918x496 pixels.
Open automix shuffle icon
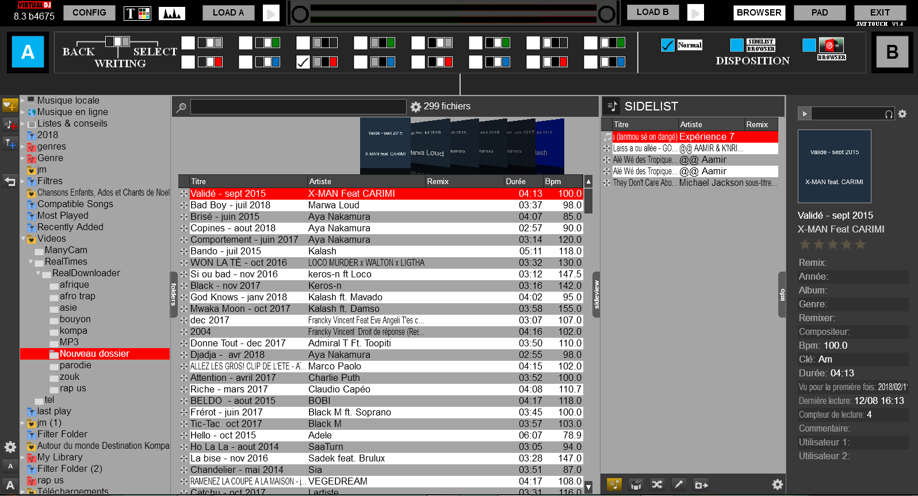tap(657, 484)
